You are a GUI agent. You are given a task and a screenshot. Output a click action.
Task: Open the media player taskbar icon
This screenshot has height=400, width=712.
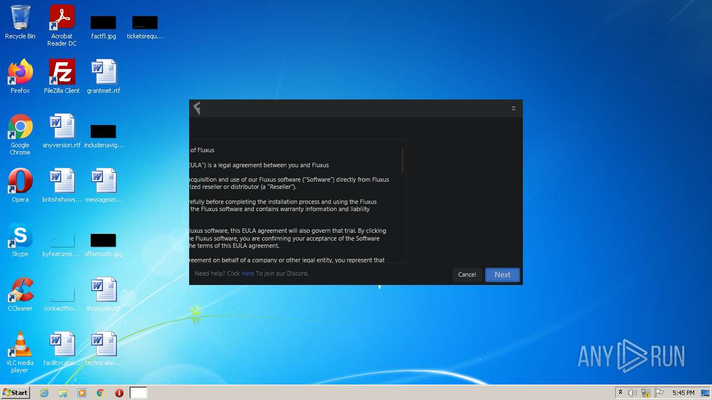pyautogui.click(x=82, y=393)
